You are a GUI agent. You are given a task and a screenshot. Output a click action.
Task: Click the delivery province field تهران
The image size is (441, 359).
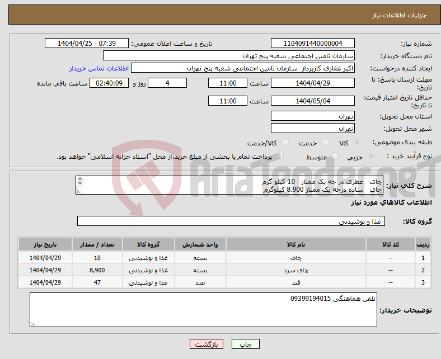point(312,116)
